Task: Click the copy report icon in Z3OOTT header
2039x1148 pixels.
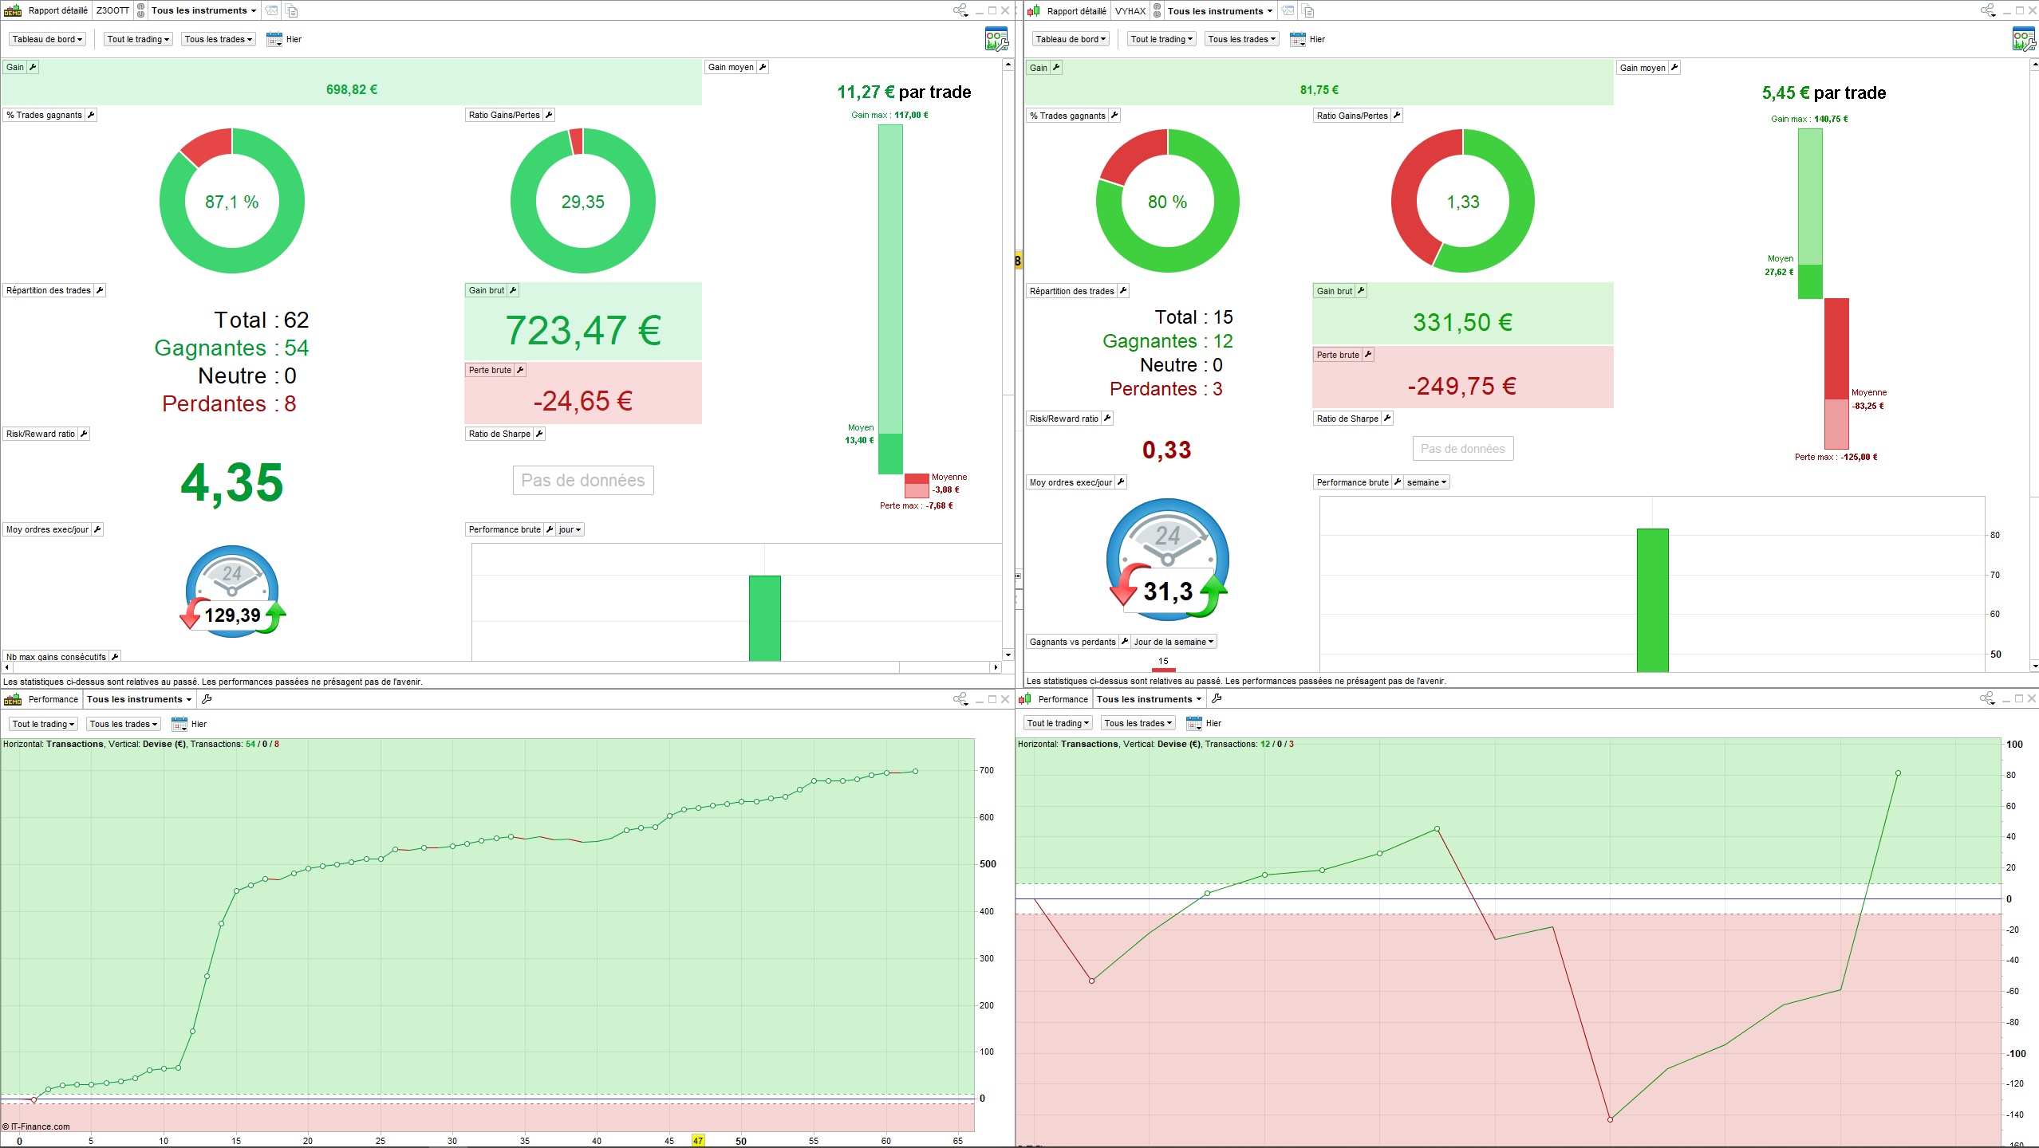Action: point(292,10)
